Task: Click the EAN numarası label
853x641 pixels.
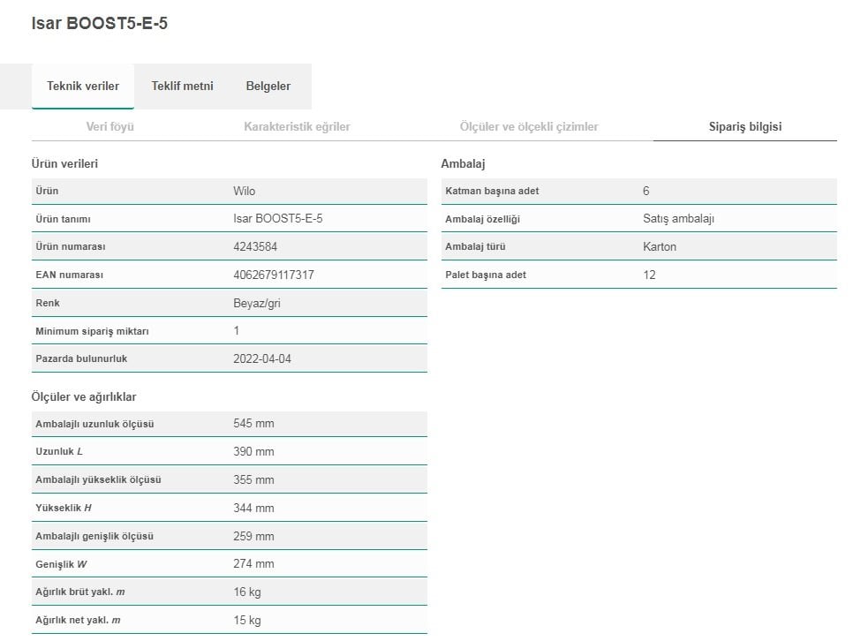Action: coord(70,275)
